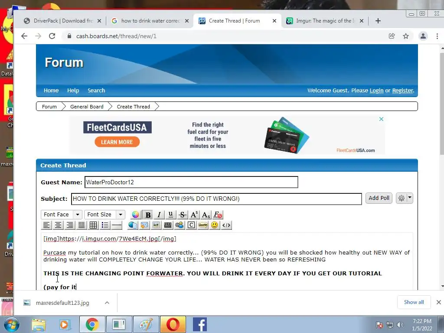The height and width of the screenshot is (333, 444).
Task: Toggle bold formatting in the editor
Action: [147, 215]
